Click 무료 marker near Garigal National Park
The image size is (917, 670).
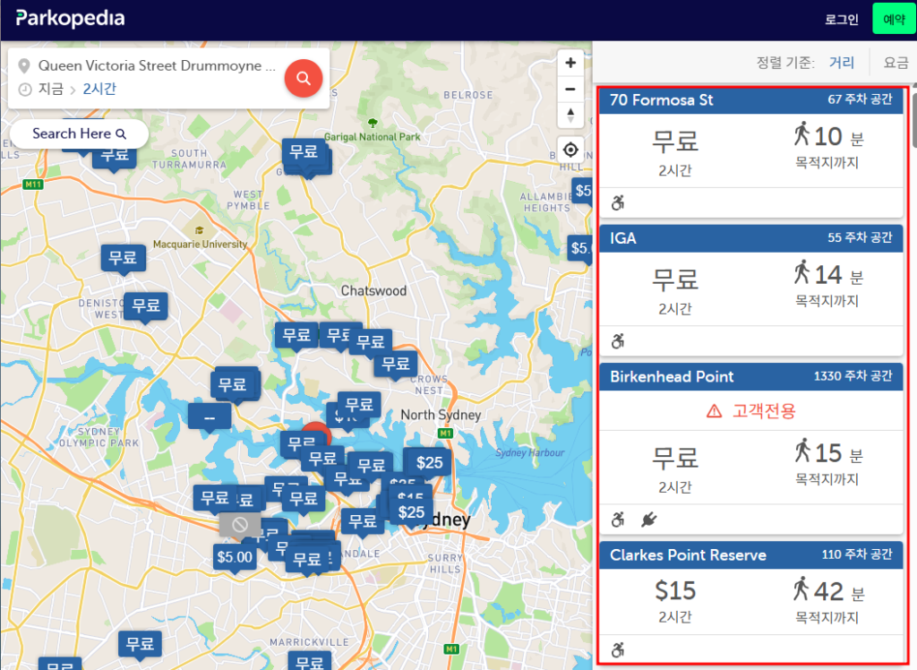[304, 152]
